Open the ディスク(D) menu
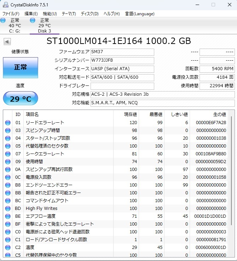The height and width of the screenshot is (261, 237). tap(90, 13)
